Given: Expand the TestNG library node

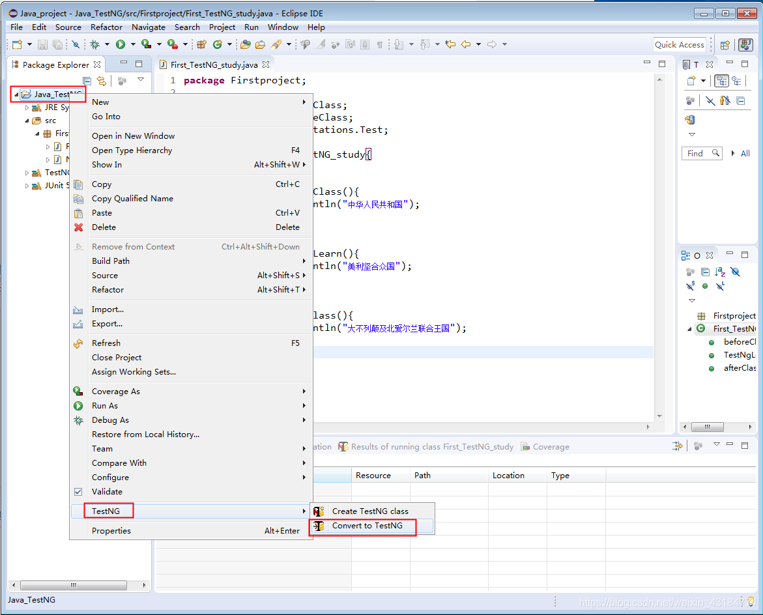Looking at the screenshot, I should click(x=27, y=173).
